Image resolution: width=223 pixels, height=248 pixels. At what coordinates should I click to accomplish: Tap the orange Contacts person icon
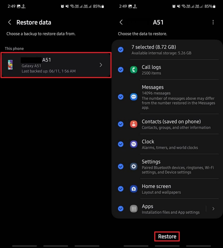134,124
